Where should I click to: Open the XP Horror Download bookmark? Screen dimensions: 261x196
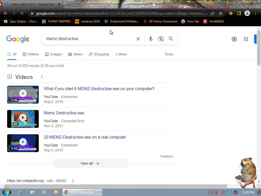(160, 21)
